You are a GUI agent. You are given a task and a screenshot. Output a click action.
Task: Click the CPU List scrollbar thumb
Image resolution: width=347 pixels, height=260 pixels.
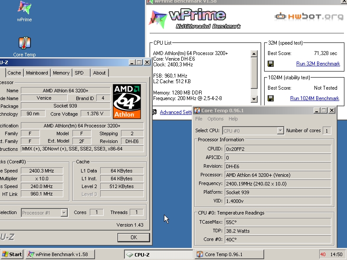click(254, 73)
